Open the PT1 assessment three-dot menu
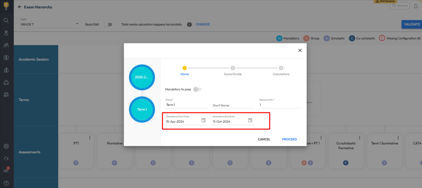Image resolution: width=422 pixels, height=188 pixels. click(x=90, y=138)
